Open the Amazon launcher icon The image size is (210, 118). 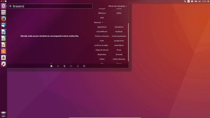(4, 58)
